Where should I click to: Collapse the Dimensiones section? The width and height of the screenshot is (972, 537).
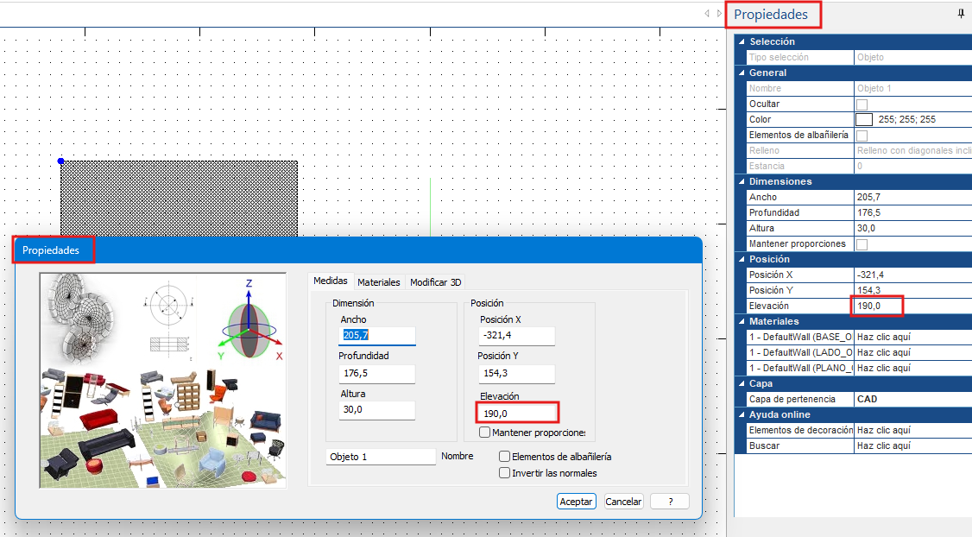click(x=742, y=181)
